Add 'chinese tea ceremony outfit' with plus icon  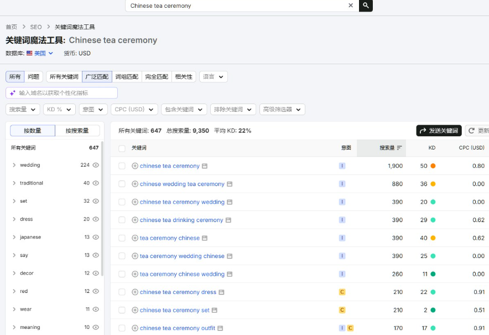tap(135, 328)
